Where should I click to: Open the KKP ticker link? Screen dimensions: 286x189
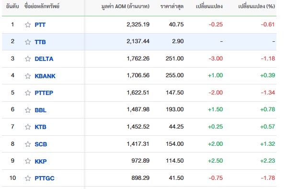tap(41, 161)
